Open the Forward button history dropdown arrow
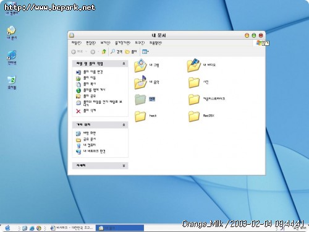 [x=98, y=52]
